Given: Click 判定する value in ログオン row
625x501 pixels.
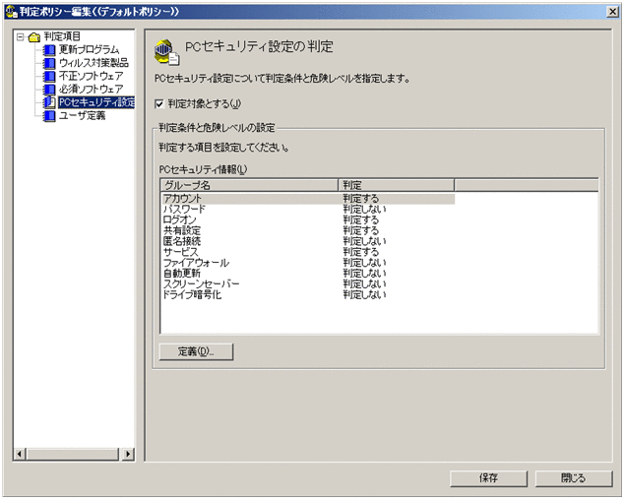Looking at the screenshot, I should (x=361, y=220).
